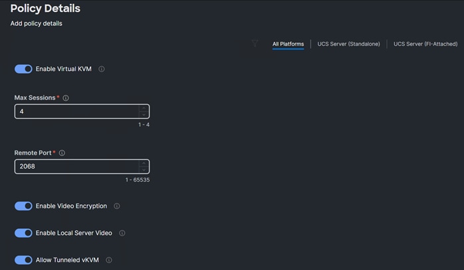Click the 'Add policy details' subtitle
This screenshot has width=464, height=270.
(37, 23)
